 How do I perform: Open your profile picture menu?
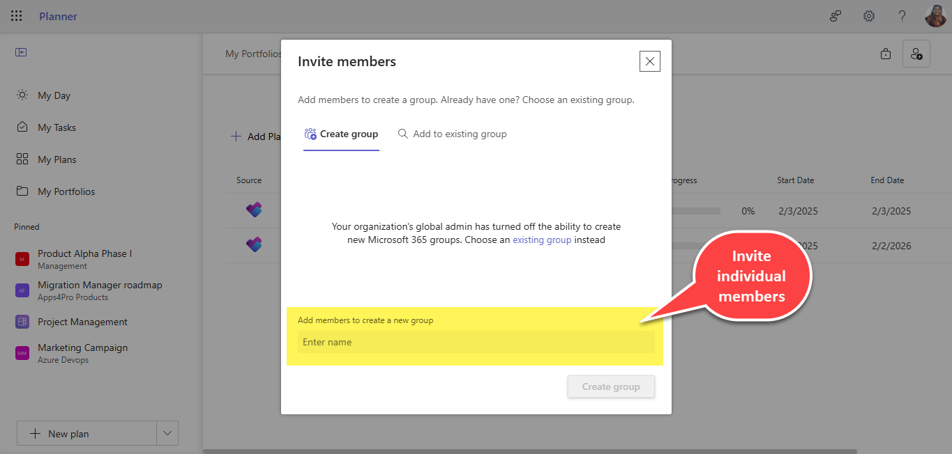click(935, 16)
